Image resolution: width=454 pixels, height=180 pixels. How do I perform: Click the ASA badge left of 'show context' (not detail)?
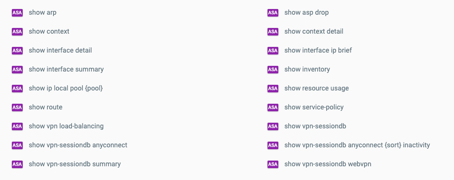[17, 32]
